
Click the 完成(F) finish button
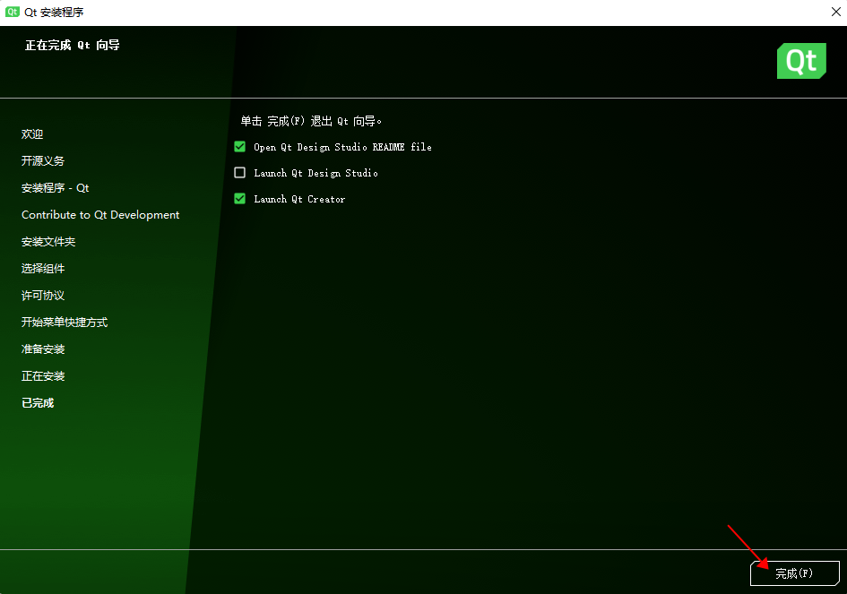(x=795, y=572)
